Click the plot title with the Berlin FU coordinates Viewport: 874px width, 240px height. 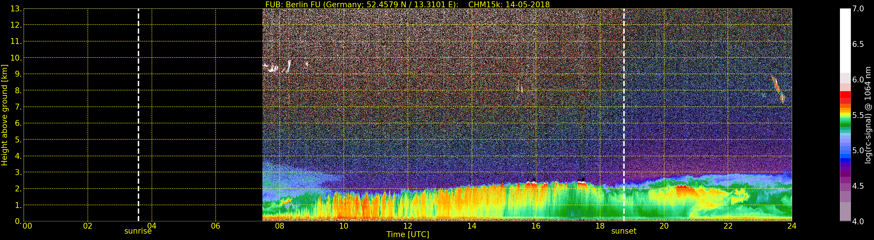[x=407, y=4]
